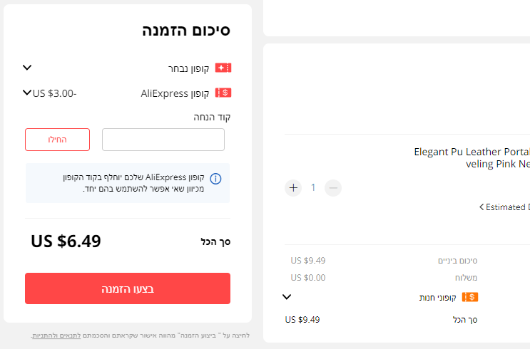The image size is (530, 349).
Task: Click the arrow beside Estimated delivery
Action: coord(481,207)
